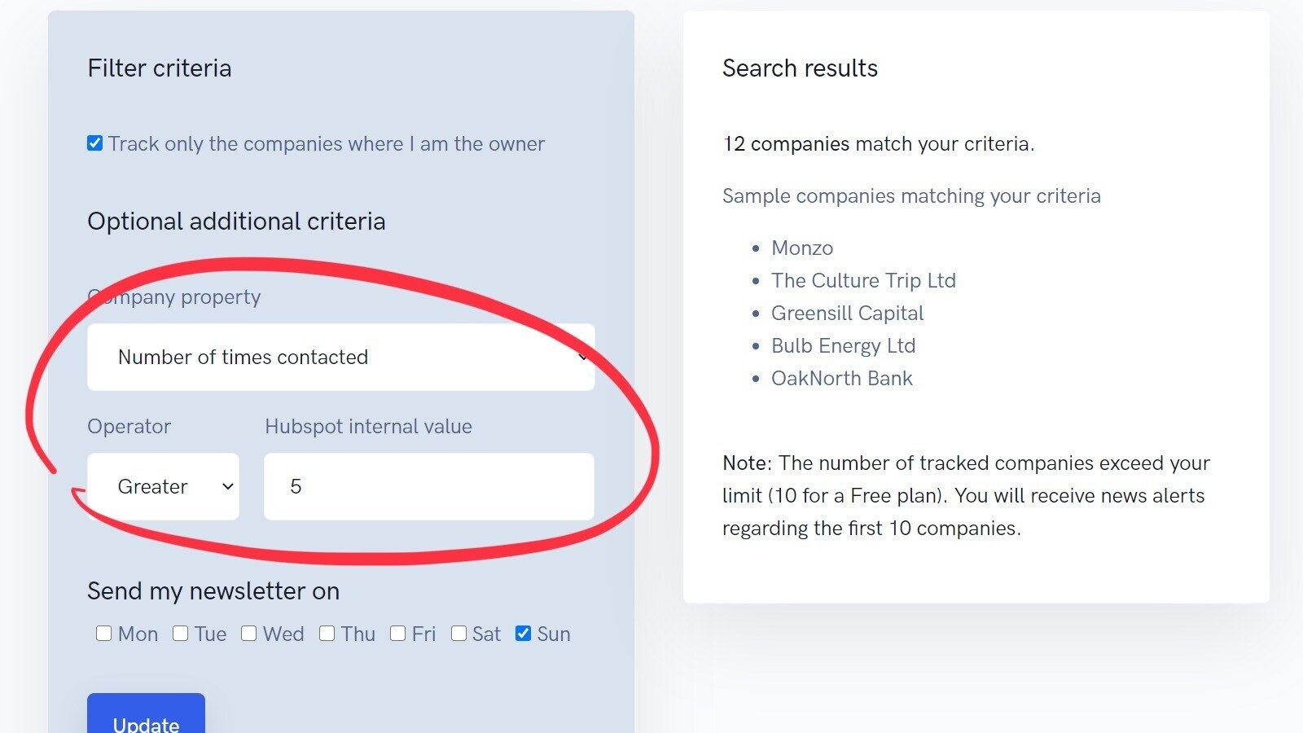Disable the Sun newsletter checkbox
This screenshot has height=733, width=1303.
524,634
